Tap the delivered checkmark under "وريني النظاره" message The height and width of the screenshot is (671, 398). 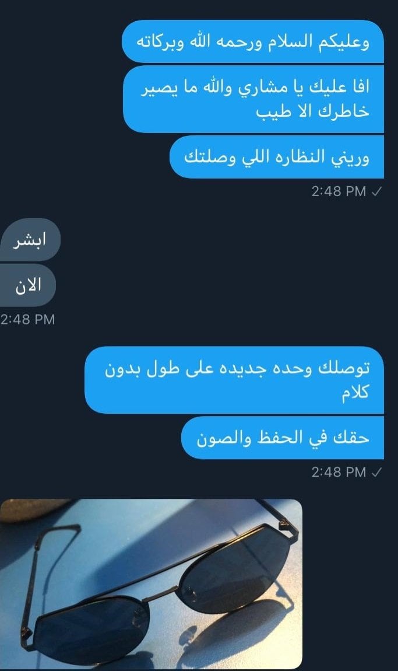(376, 192)
